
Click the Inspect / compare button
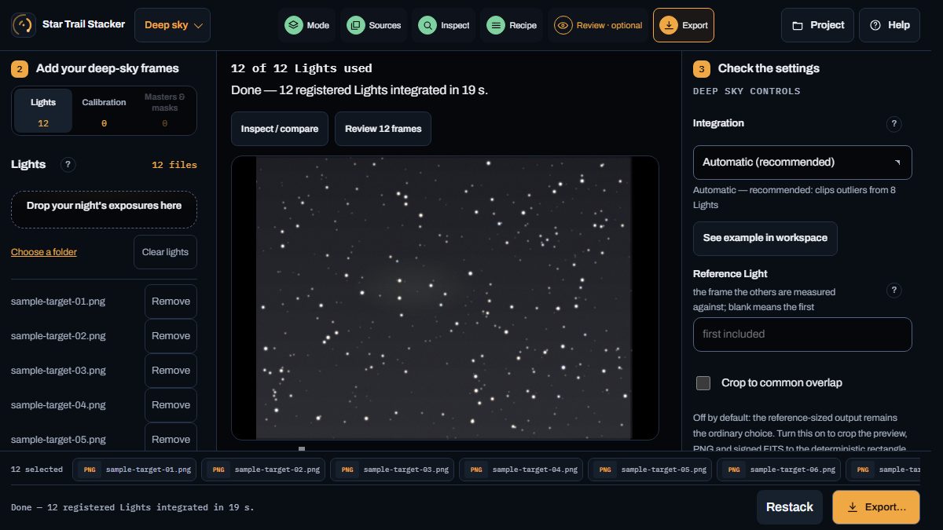[280, 129]
